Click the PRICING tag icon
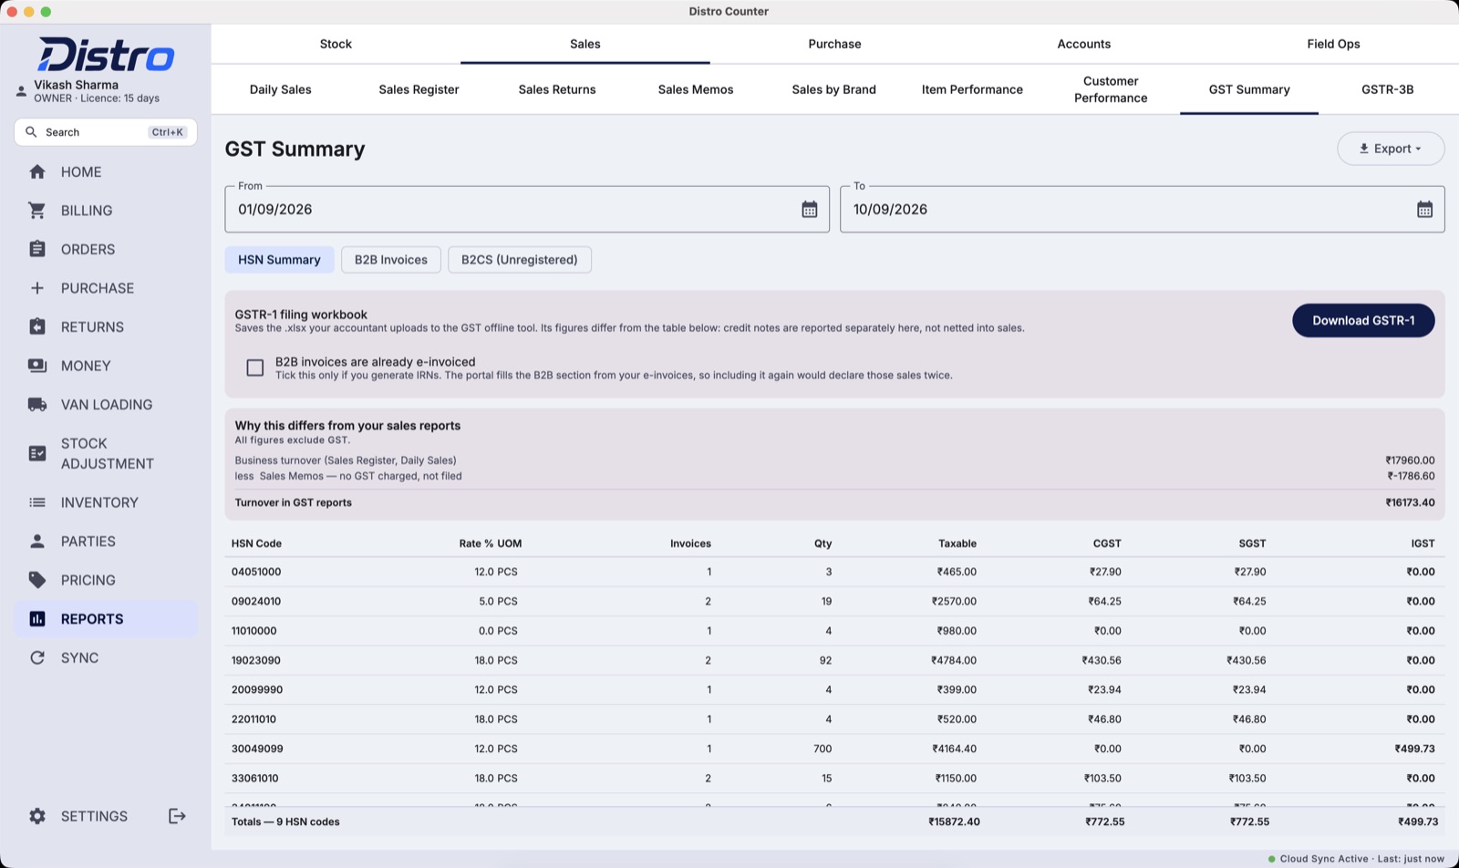The height and width of the screenshot is (868, 1459). tap(37, 580)
